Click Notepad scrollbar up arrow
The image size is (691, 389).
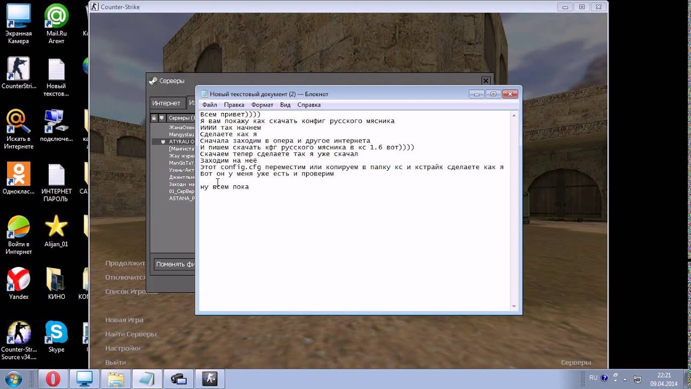(x=514, y=115)
